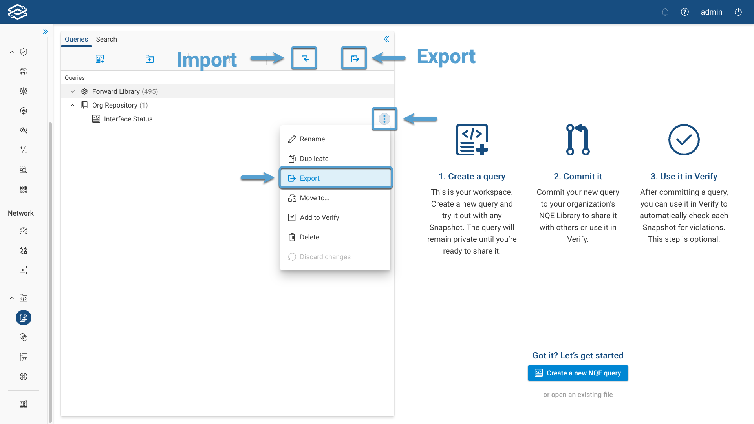Open the snapshot diff plus/minus sidebar icon
The width and height of the screenshot is (754, 424).
point(23,150)
